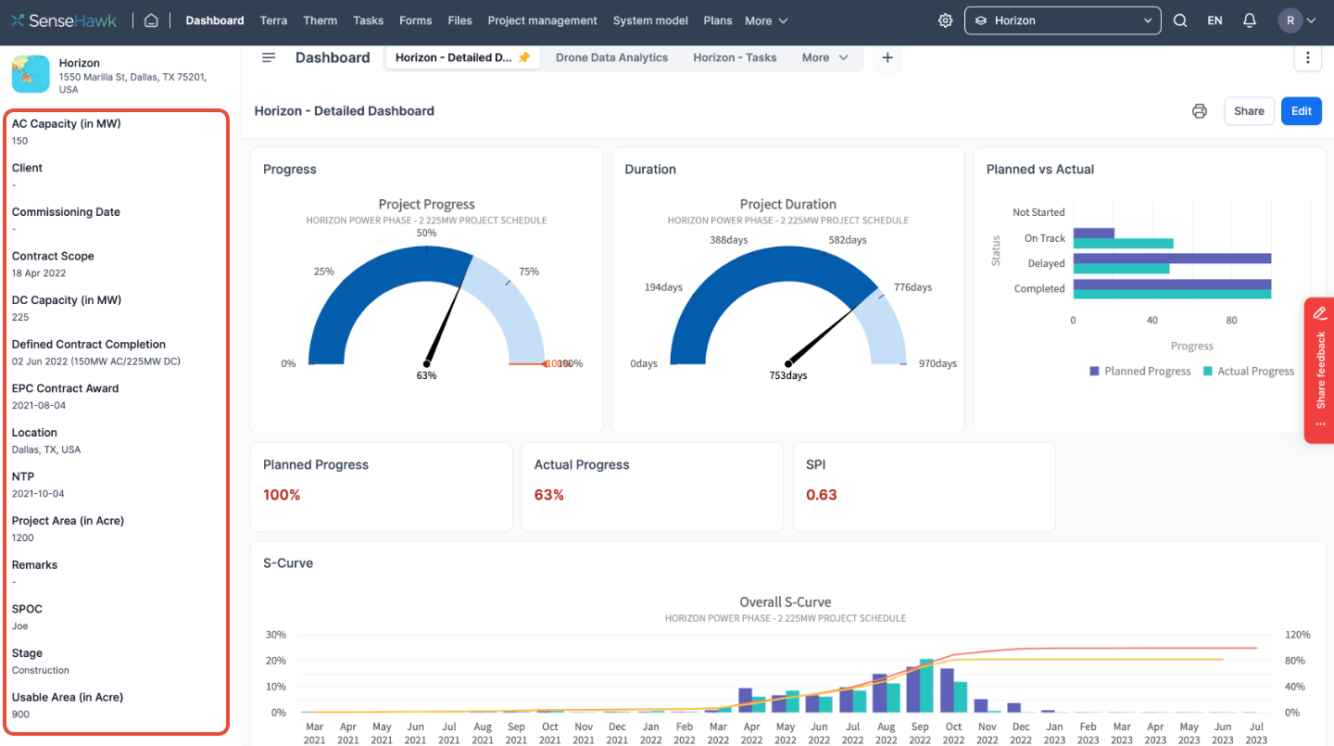Click the SPI 0.63 value
The width and height of the screenshot is (1334, 746).
[822, 495]
